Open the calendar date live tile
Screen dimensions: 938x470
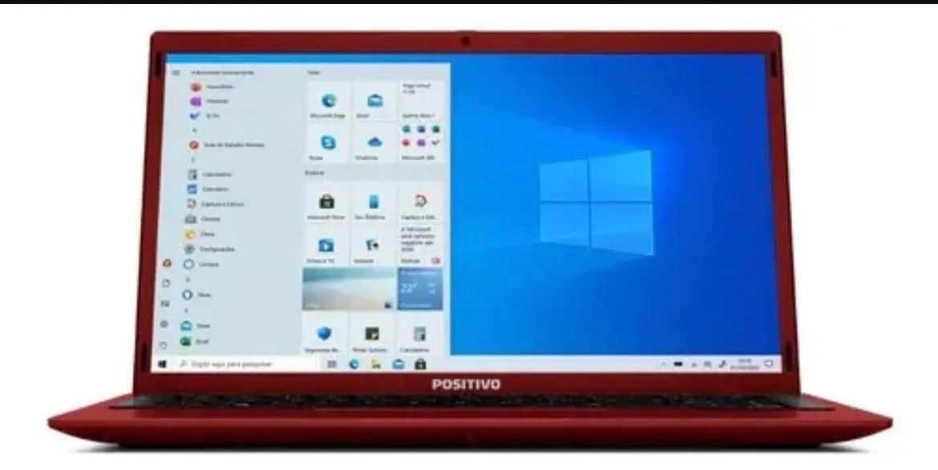[x=421, y=102]
